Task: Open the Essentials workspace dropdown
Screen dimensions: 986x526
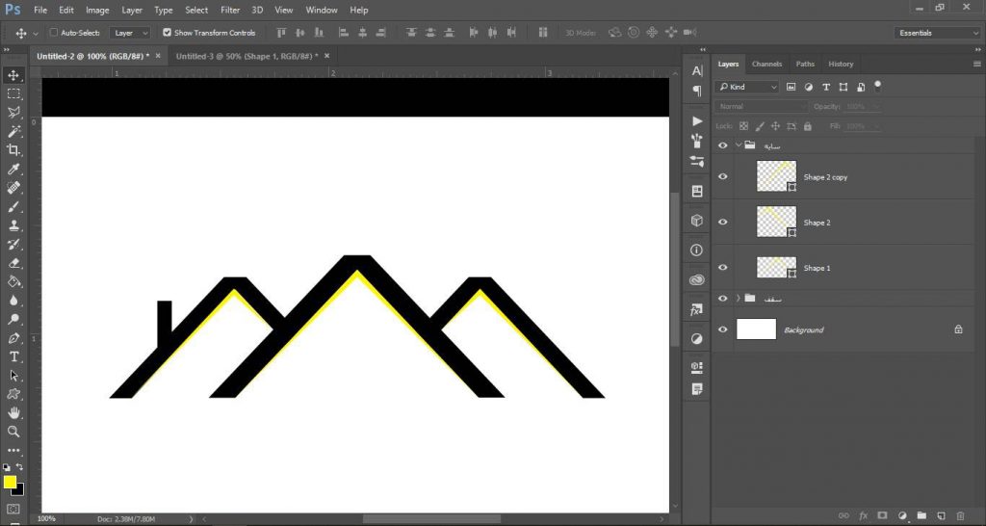Action: tap(936, 33)
